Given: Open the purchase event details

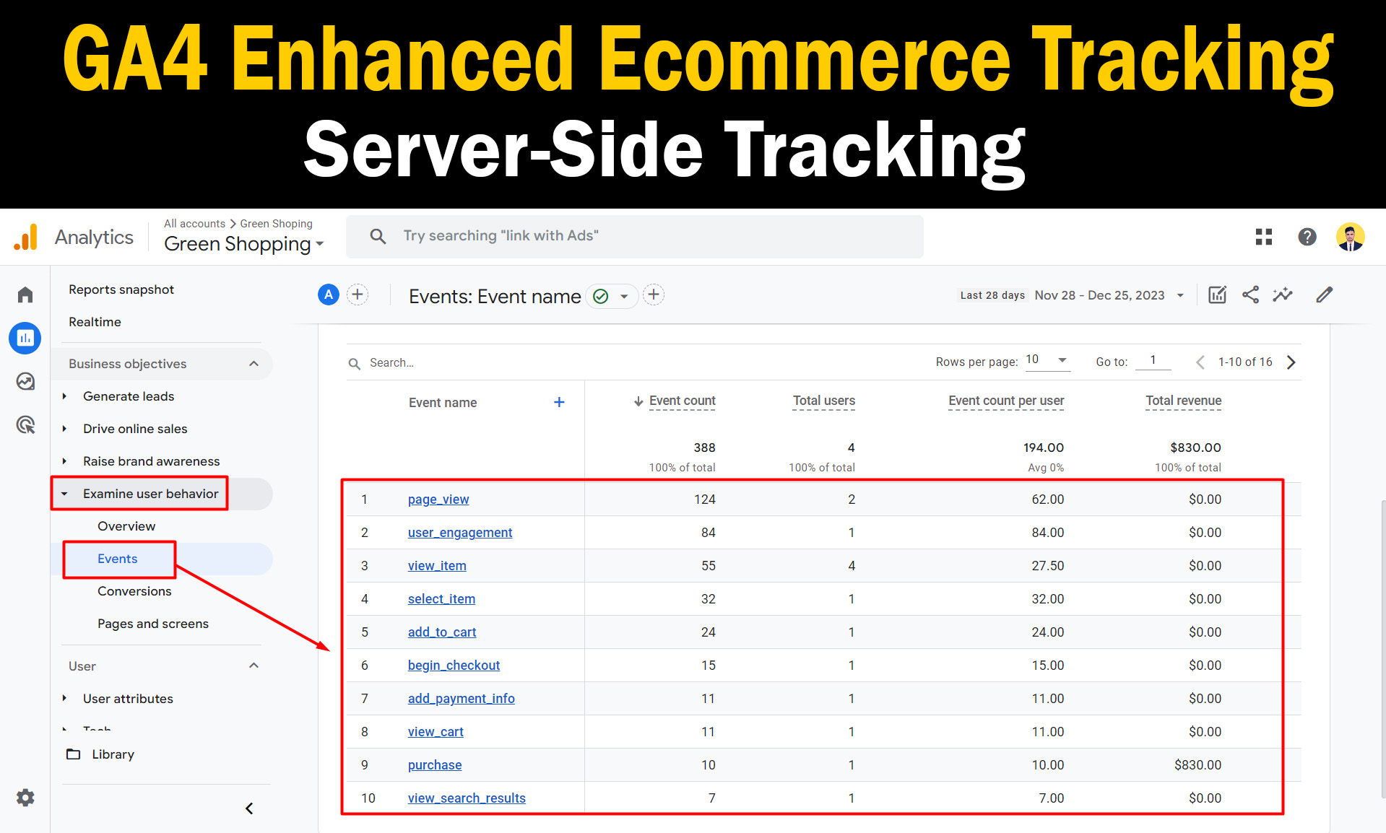Looking at the screenshot, I should pyautogui.click(x=434, y=764).
